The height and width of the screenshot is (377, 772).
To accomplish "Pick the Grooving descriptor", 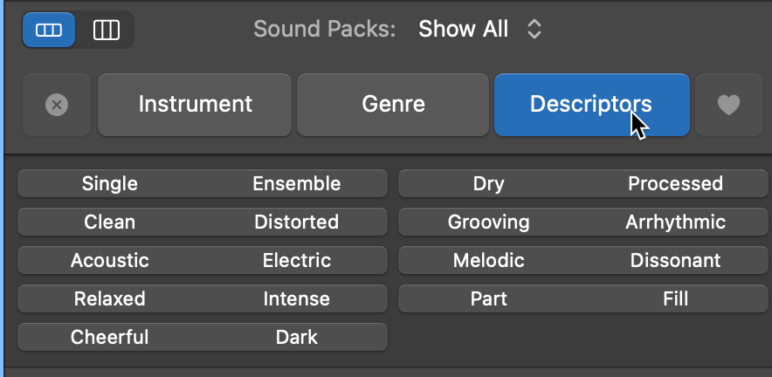I will [489, 222].
